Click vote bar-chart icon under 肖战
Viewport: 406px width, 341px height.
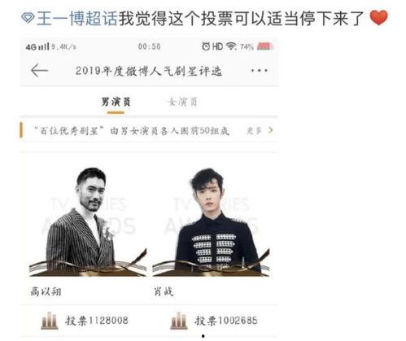point(179,321)
